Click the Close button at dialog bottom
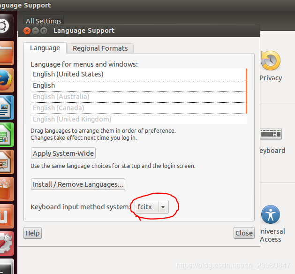The image size is (295, 274). [x=244, y=233]
